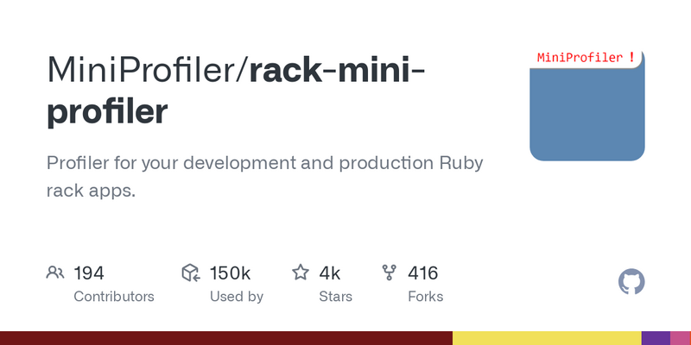Click the 4k stars count
The height and width of the screenshot is (345, 691).
tap(329, 273)
